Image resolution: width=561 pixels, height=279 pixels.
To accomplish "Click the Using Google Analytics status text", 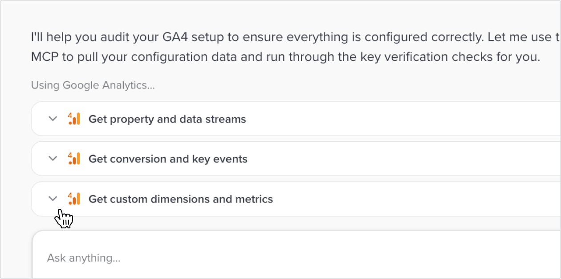I will click(x=93, y=85).
